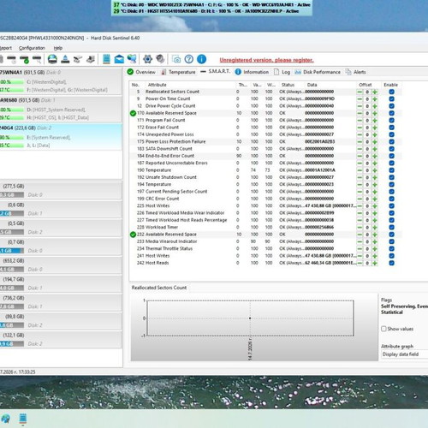Click minus offset on 242 Host Reads row
Screen dimensions: 428x428
(360, 263)
